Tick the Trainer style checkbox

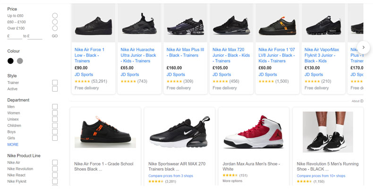[55, 83]
